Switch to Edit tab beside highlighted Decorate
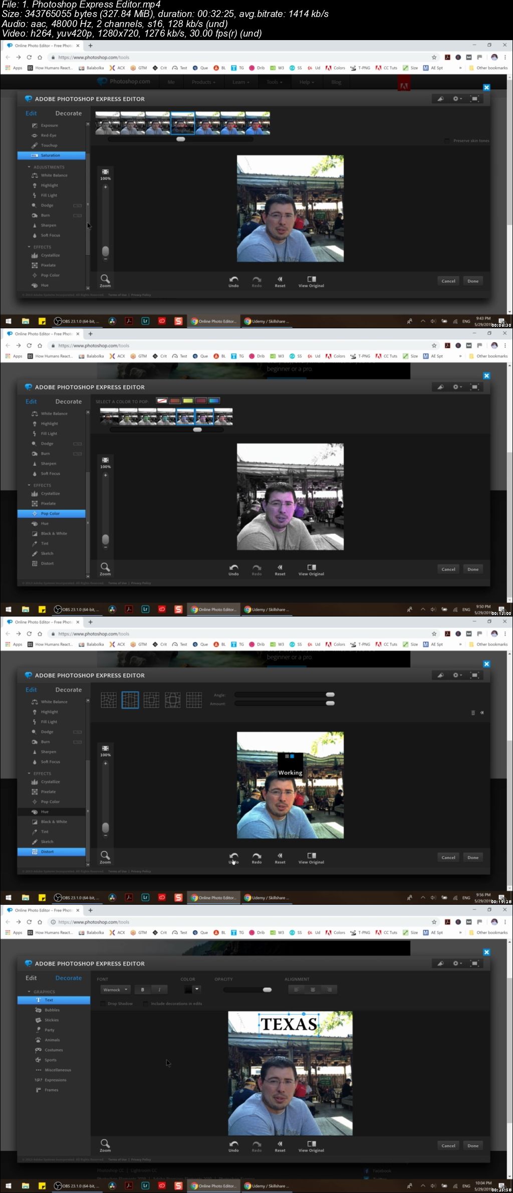 coord(31,978)
